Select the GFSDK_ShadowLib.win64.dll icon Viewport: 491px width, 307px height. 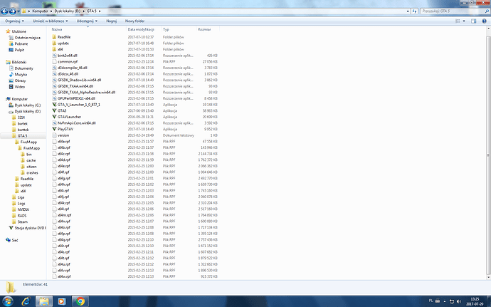click(x=54, y=80)
